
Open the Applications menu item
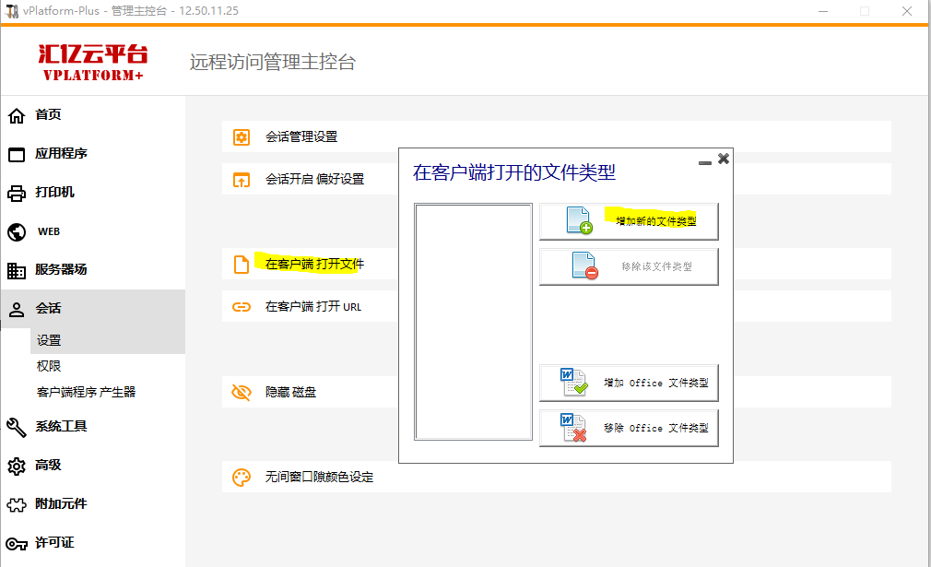point(61,154)
